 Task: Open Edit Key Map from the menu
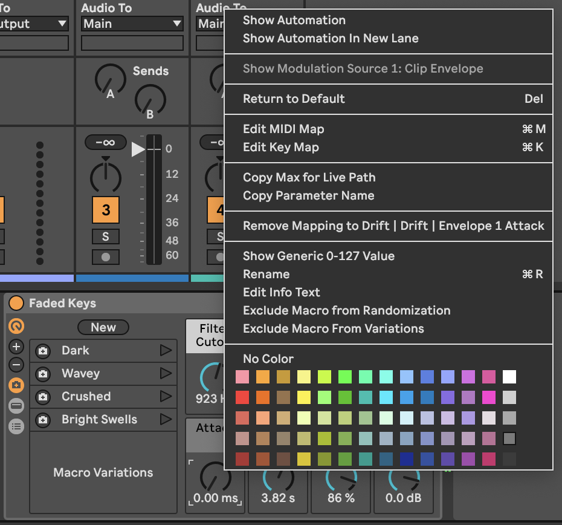(x=388, y=147)
